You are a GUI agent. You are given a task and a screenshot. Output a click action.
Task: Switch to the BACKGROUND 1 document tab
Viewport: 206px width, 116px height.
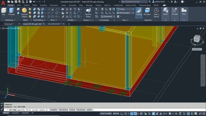[54, 24]
